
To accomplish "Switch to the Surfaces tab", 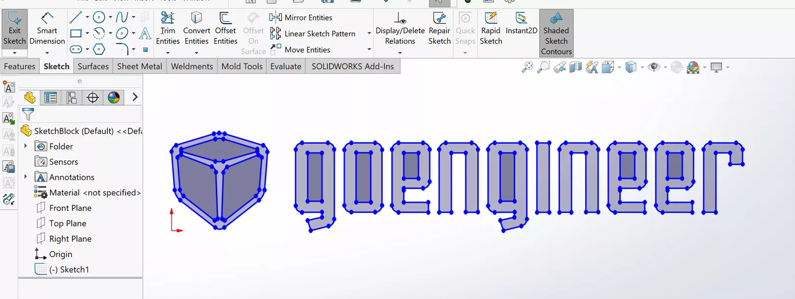I will coord(93,66).
